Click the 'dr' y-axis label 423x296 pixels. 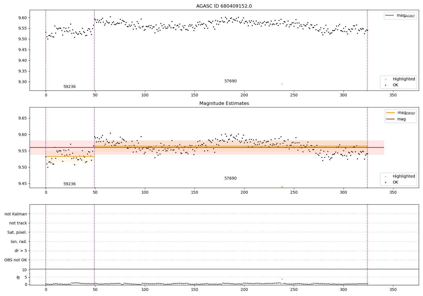click(x=18, y=277)
